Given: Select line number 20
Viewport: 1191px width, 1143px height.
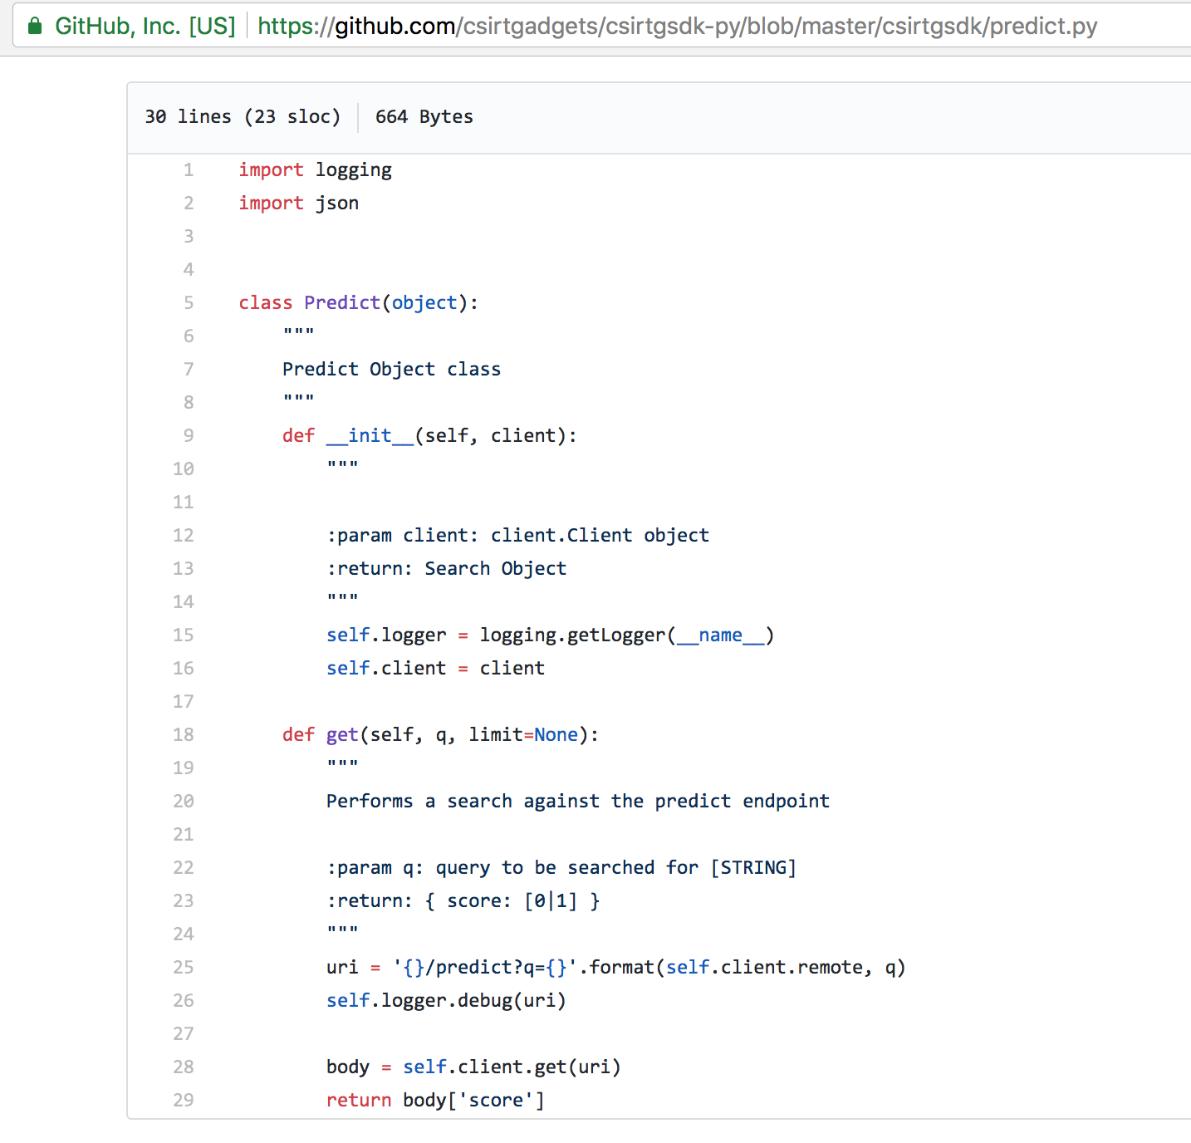Looking at the screenshot, I should (184, 802).
